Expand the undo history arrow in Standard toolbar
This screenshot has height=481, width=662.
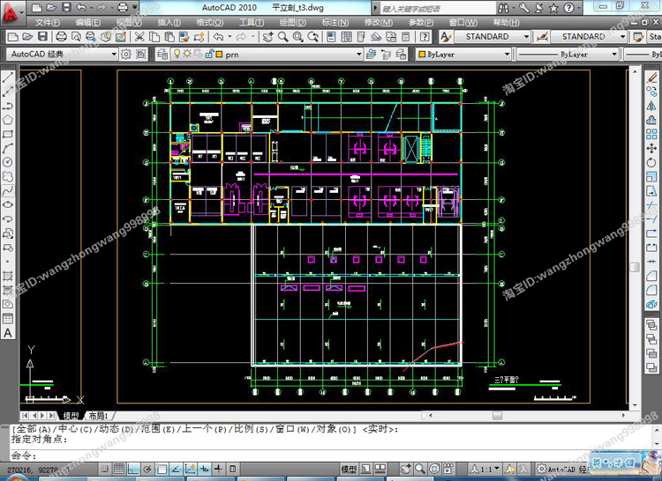229,37
